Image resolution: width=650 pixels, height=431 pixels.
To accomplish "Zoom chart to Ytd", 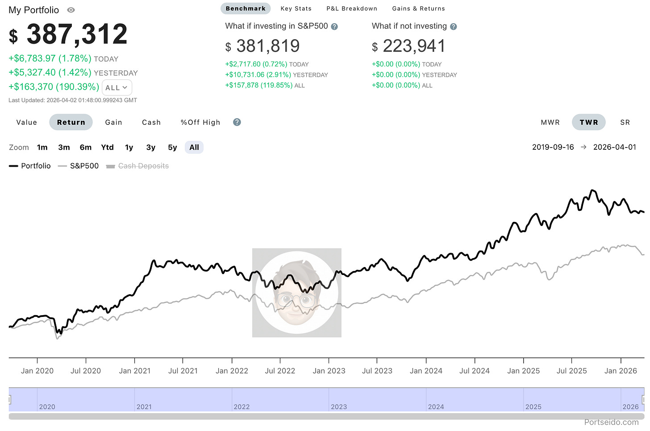I will coord(108,148).
